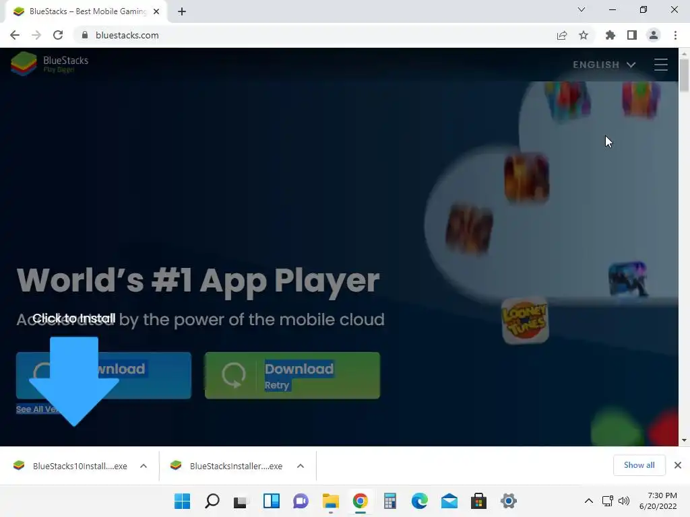The width and height of the screenshot is (690, 517).
Task: Open the Windows Start menu
Action: click(182, 501)
